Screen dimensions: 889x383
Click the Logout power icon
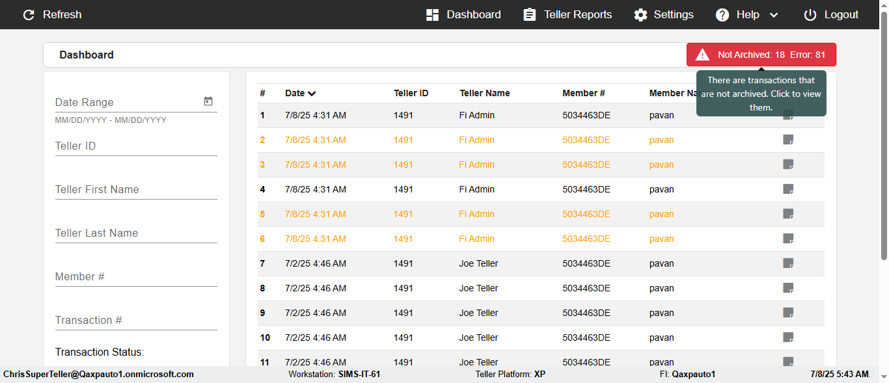(x=810, y=15)
